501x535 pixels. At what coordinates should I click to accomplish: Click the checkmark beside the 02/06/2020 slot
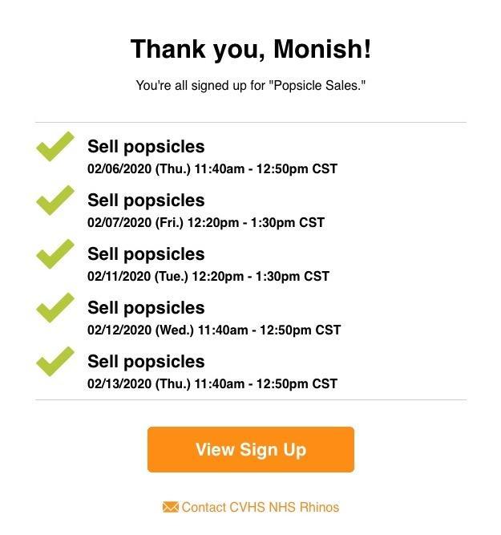55,148
